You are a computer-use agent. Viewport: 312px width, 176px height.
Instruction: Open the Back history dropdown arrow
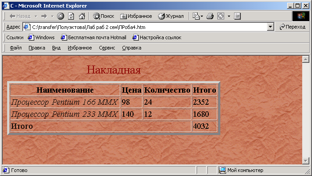click(x=36, y=16)
